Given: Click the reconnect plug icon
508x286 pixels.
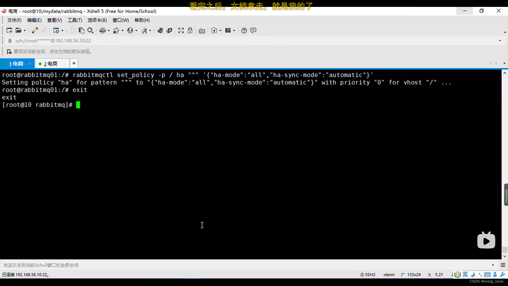Looking at the screenshot, I should tap(35, 30).
